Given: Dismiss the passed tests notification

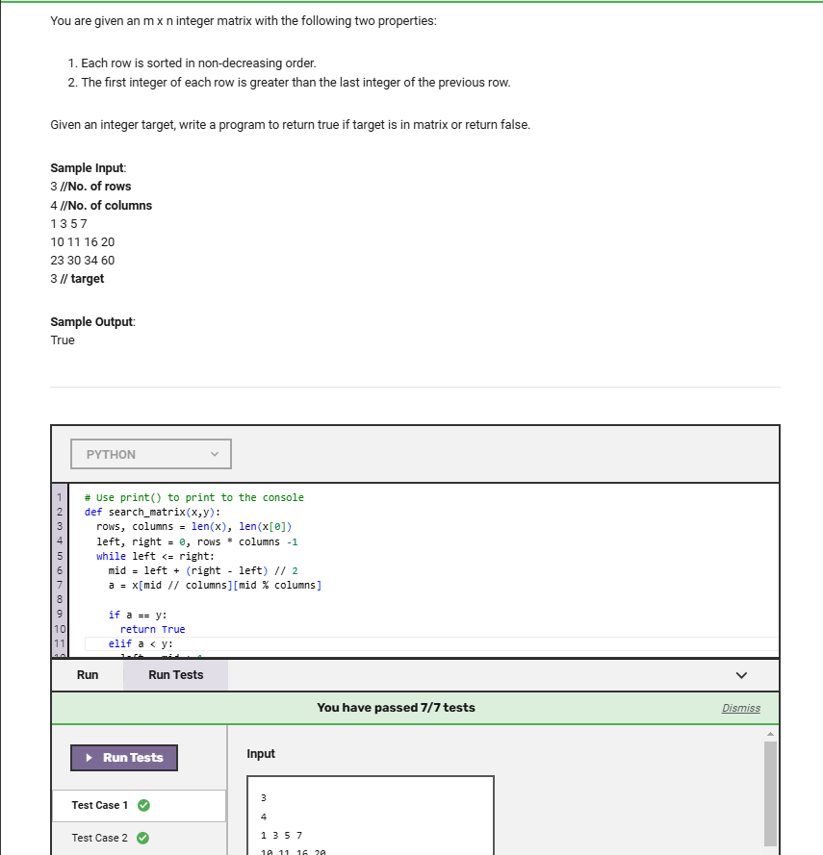Looking at the screenshot, I should pos(740,708).
